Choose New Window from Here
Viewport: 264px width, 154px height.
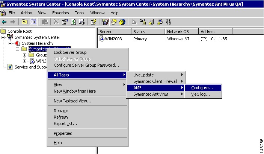click(87, 91)
